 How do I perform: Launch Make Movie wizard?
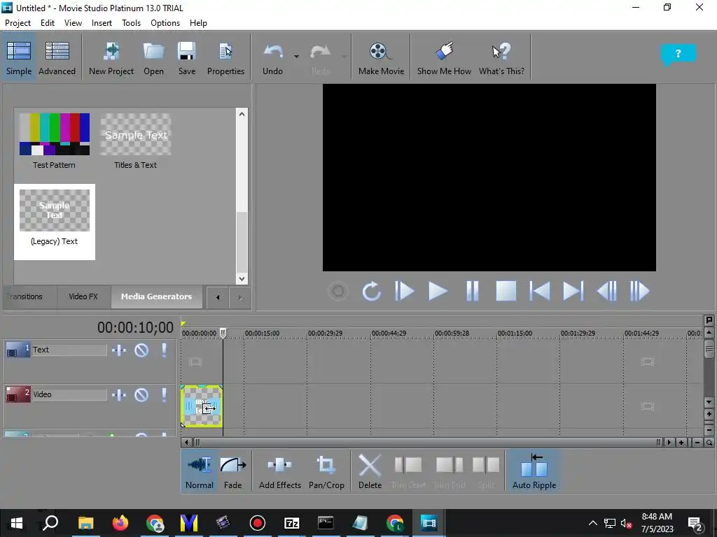[381, 58]
